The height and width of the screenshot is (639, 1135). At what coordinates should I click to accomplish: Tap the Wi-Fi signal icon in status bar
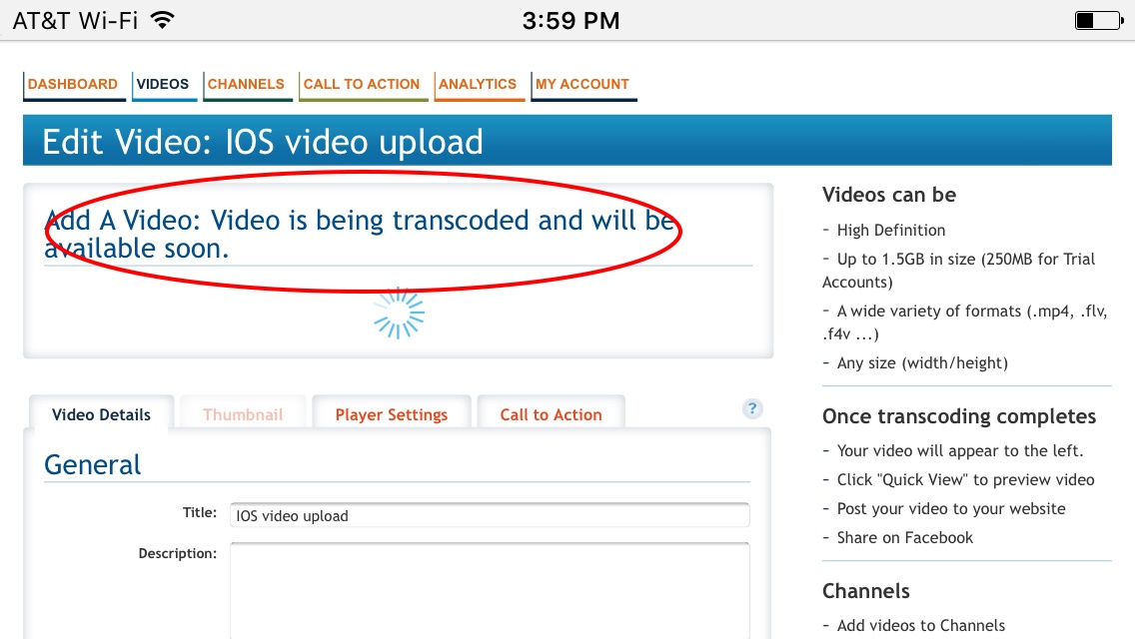[x=163, y=20]
